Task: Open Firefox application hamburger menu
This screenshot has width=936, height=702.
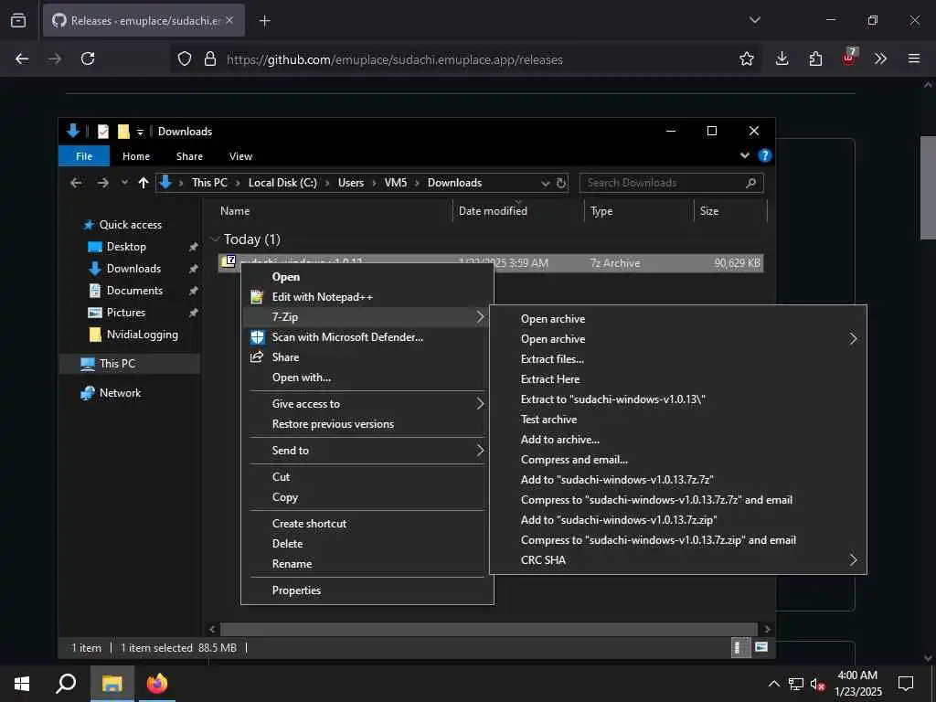Action: coord(914,59)
